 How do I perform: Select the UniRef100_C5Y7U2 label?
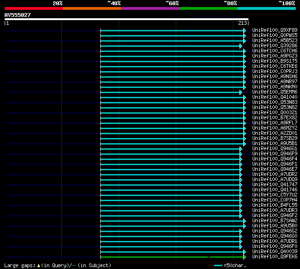(275, 195)
